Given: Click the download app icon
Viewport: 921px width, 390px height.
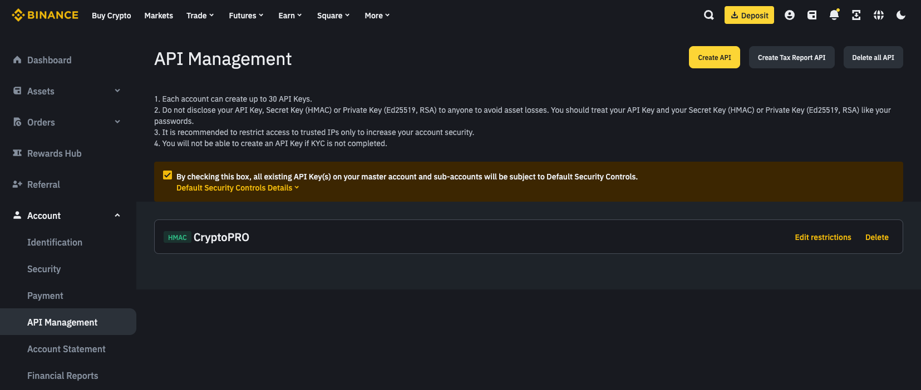Looking at the screenshot, I should (x=856, y=15).
